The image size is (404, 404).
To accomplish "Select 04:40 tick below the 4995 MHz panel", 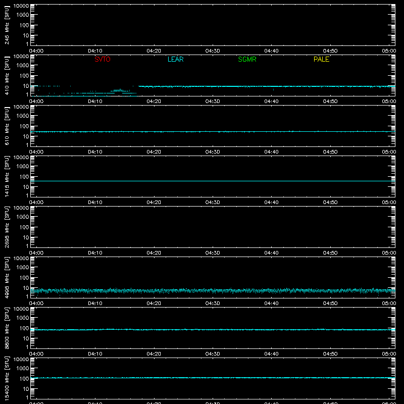I will click(271, 304).
